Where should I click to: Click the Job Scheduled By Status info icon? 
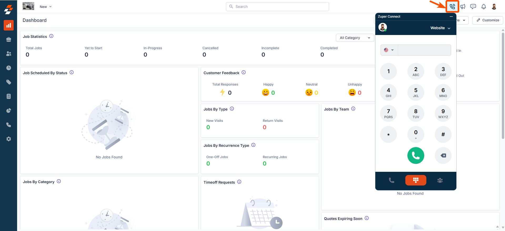(x=72, y=72)
